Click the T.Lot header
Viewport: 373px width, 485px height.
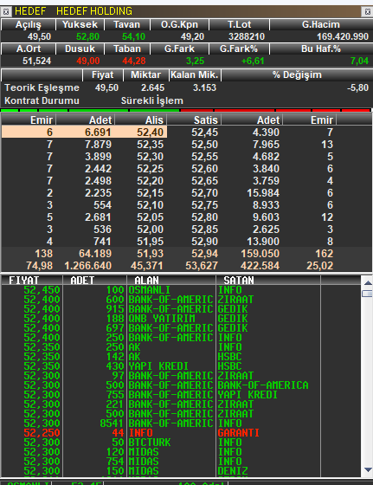239,24
